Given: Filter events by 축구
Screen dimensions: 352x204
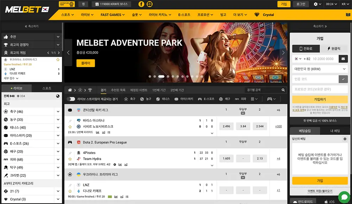Looking at the screenshot, I should click(x=130, y=99).
